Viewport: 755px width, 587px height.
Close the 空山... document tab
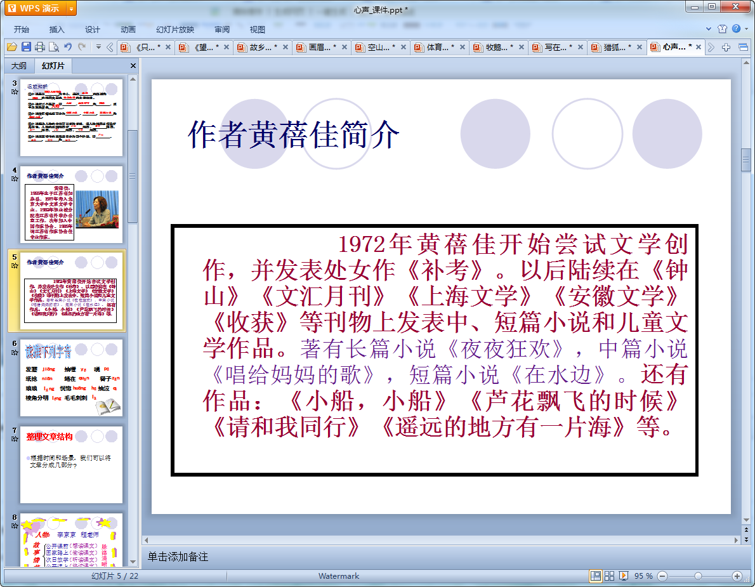(x=404, y=47)
